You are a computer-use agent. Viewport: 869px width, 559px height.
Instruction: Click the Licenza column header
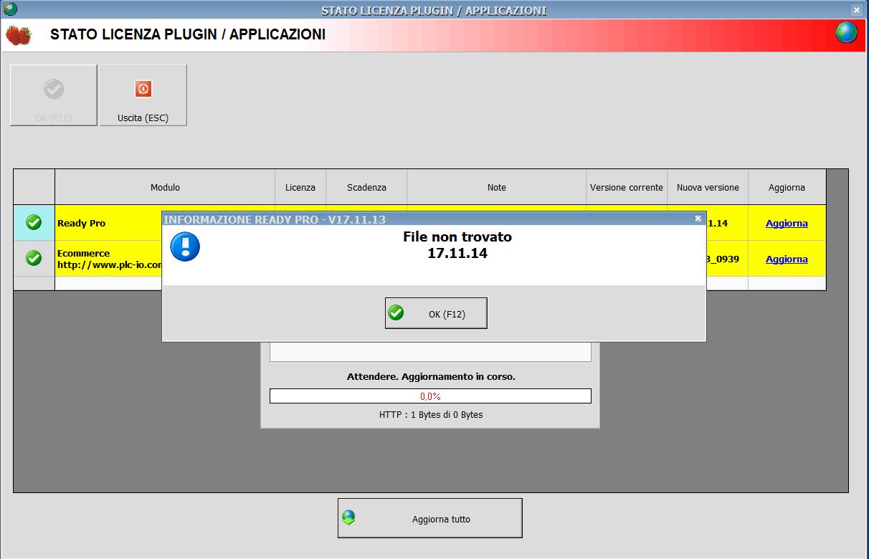point(300,187)
